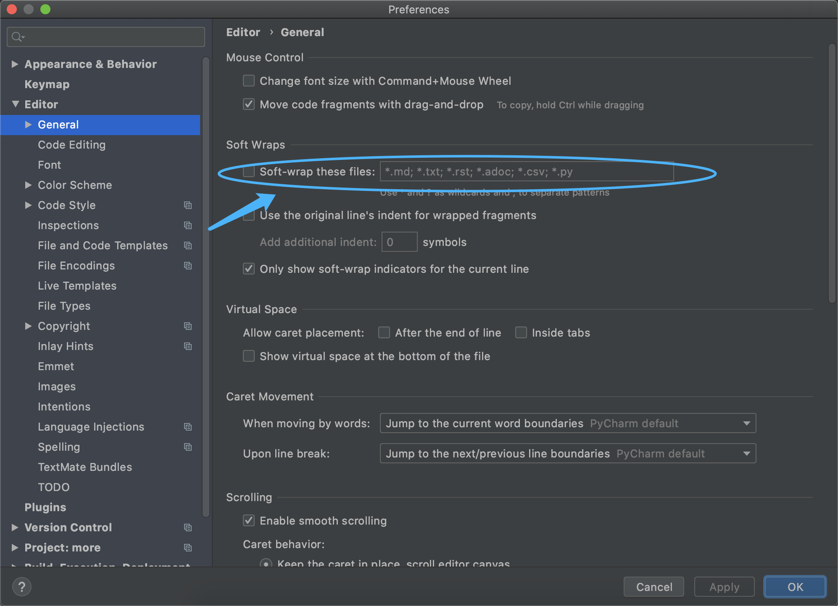The image size is (838, 606).
Task: Click the Cancel button
Action: [x=654, y=587]
